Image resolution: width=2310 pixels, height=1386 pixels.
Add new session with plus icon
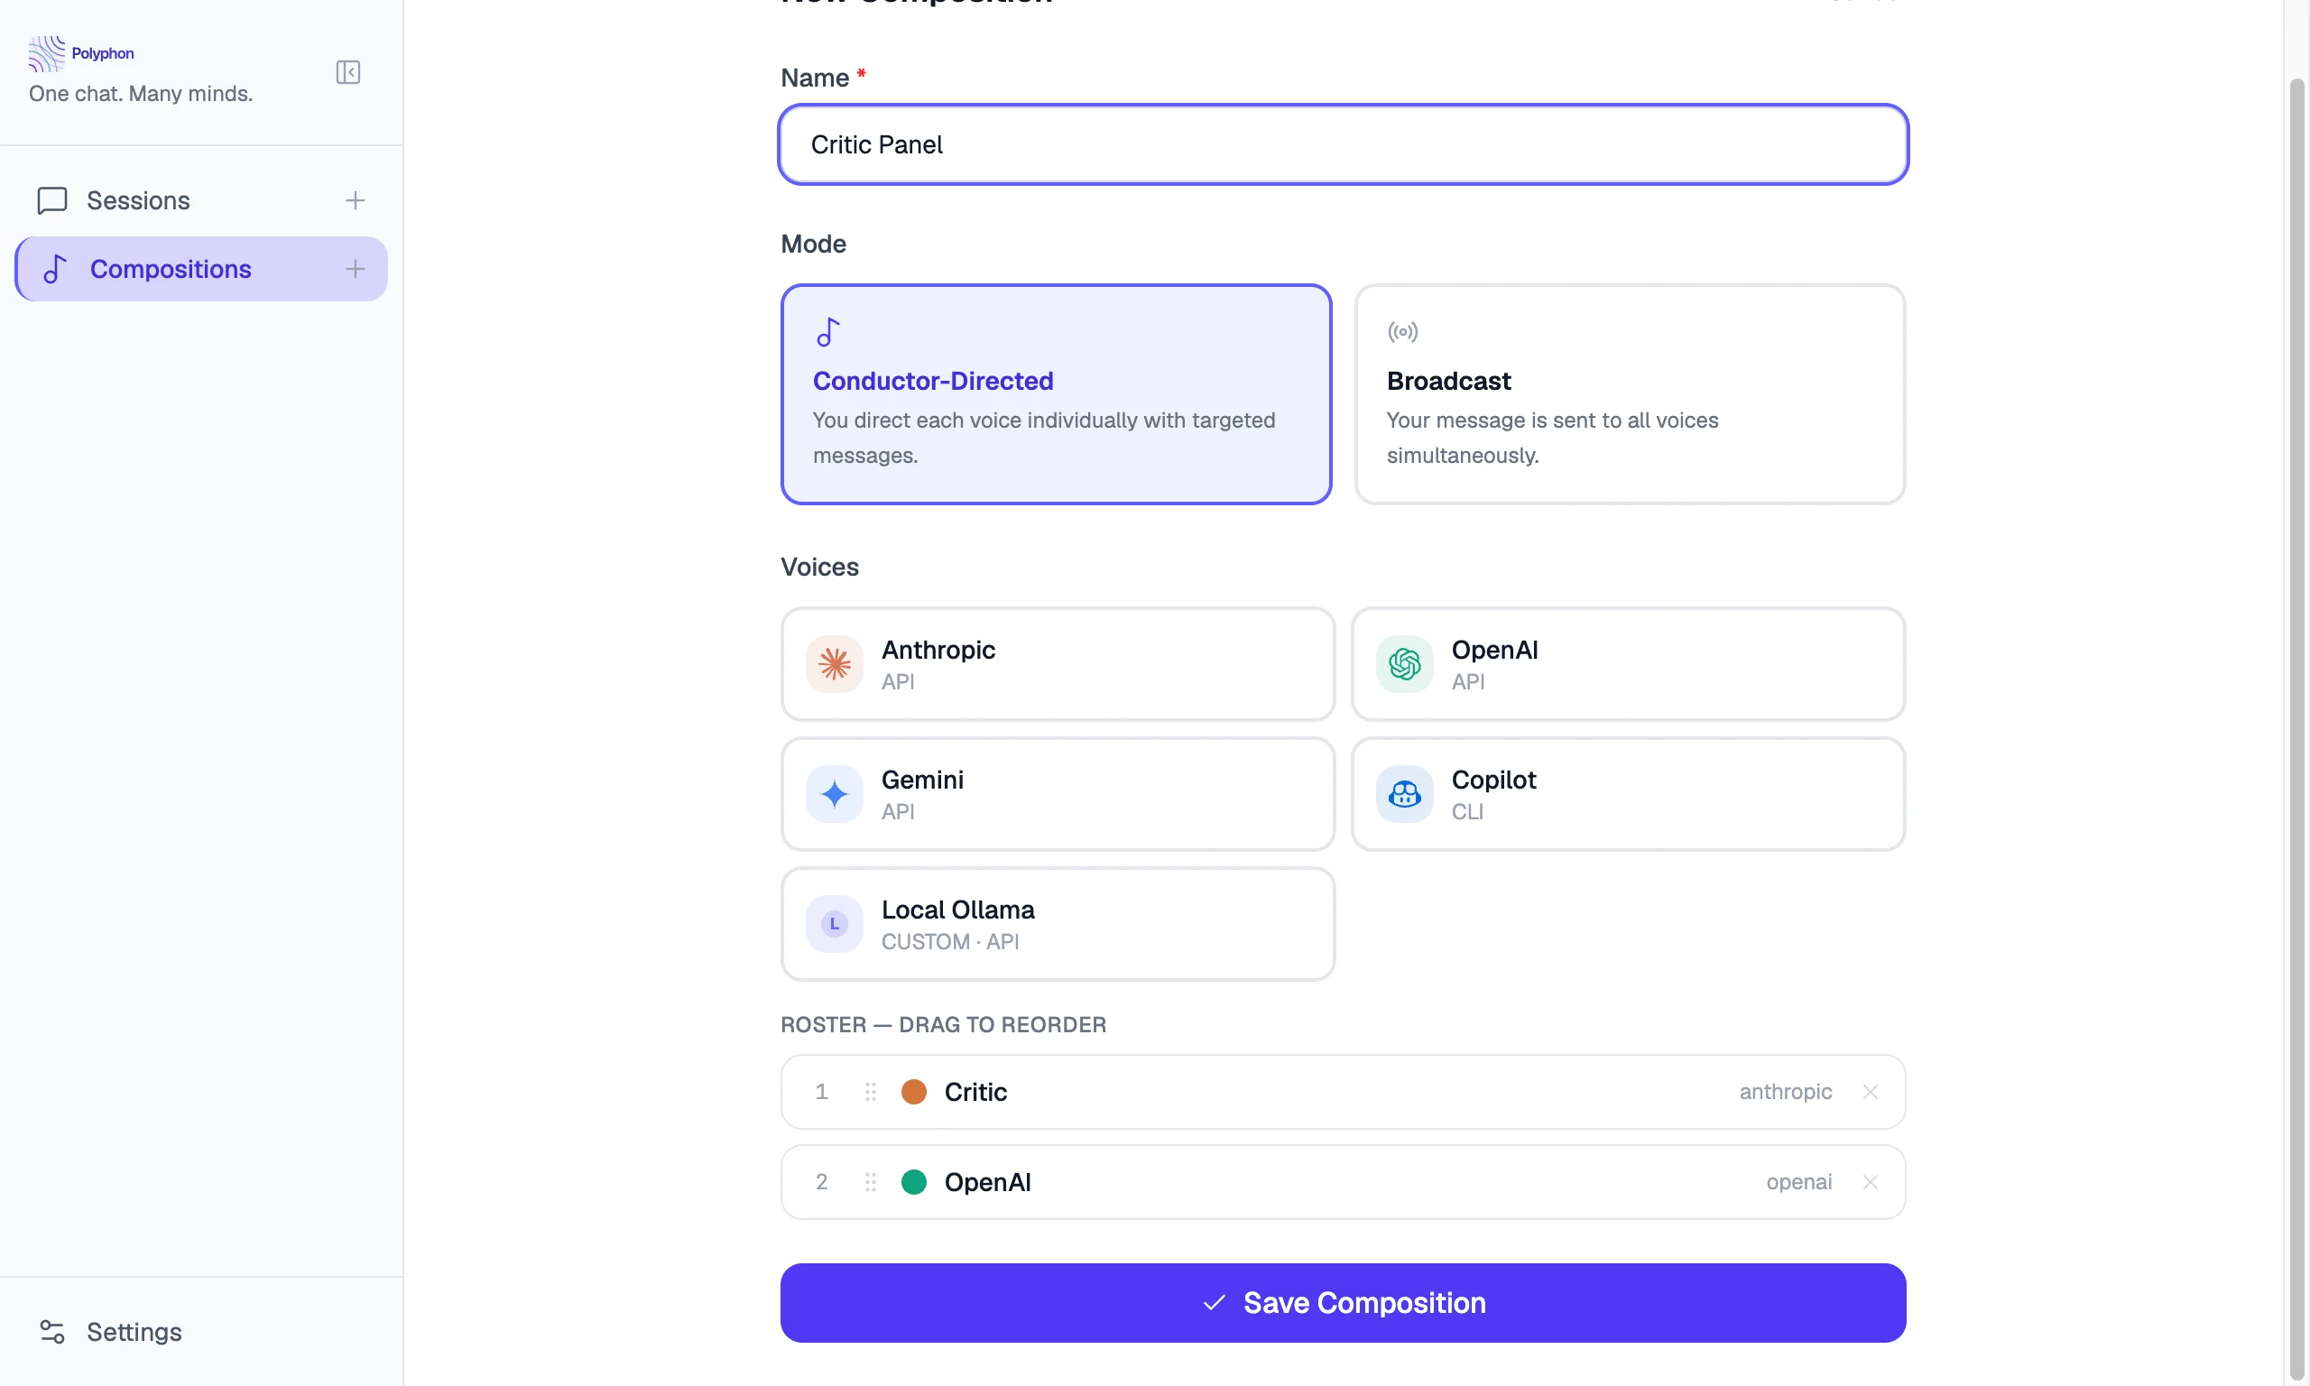pyautogui.click(x=355, y=199)
